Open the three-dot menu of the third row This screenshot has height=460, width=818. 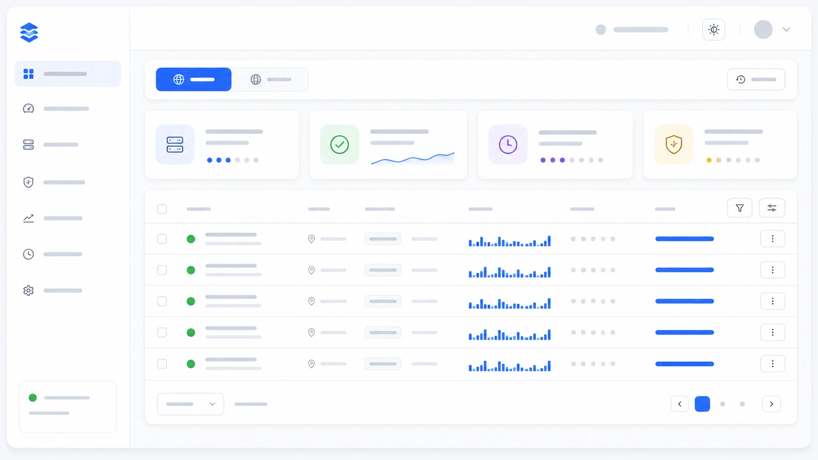point(773,302)
